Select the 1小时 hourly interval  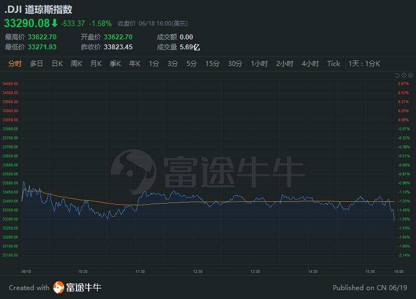[x=259, y=64]
